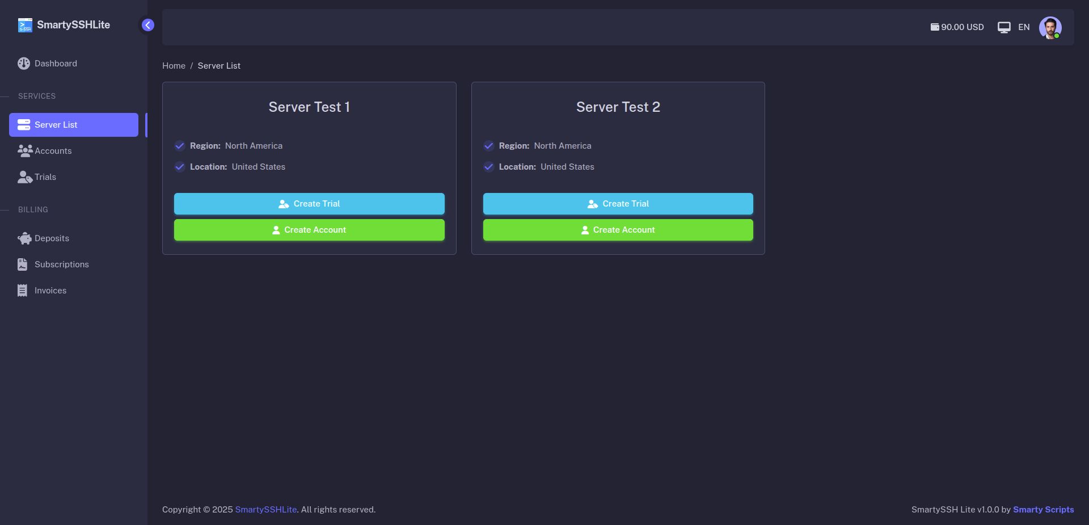Open Server List sidebar entry

tap(74, 125)
